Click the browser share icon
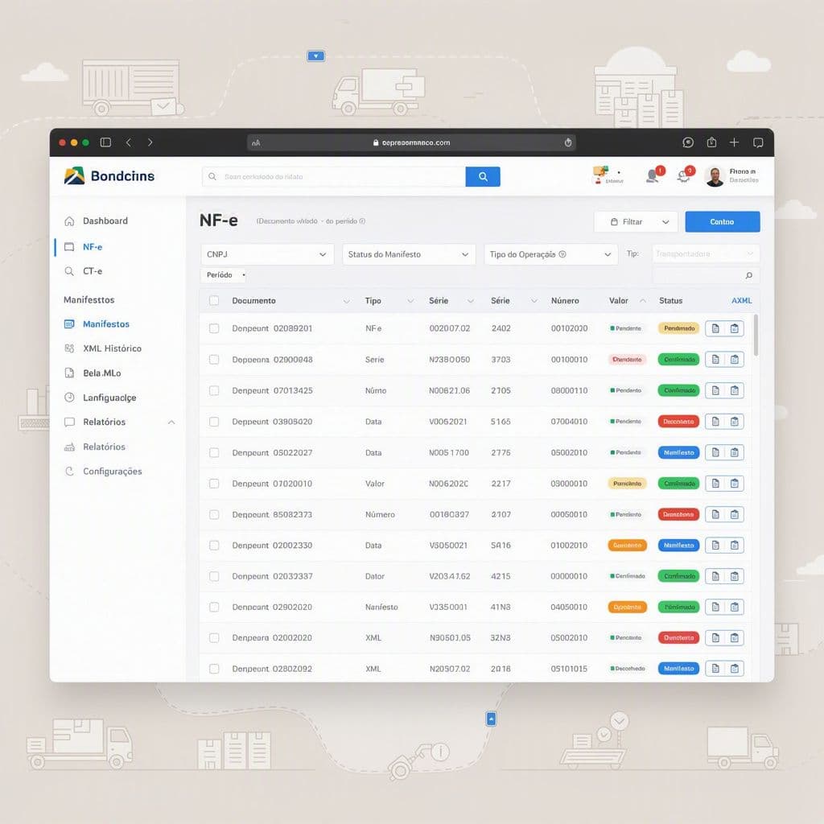Viewport: 824px width, 824px height. (x=711, y=142)
